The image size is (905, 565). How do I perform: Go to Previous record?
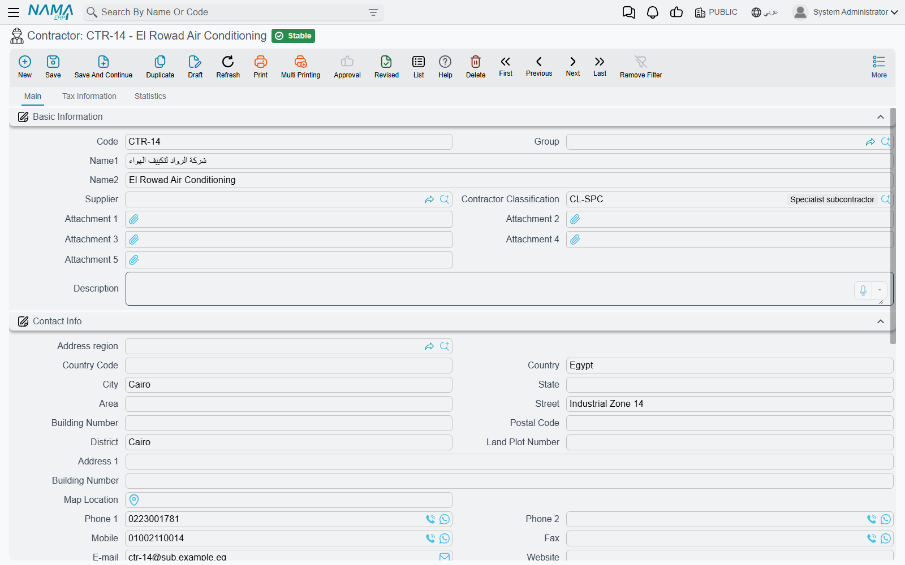(x=539, y=66)
